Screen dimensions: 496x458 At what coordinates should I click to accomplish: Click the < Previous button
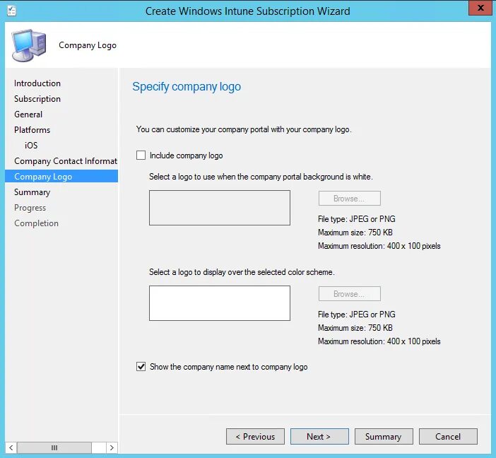255,437
